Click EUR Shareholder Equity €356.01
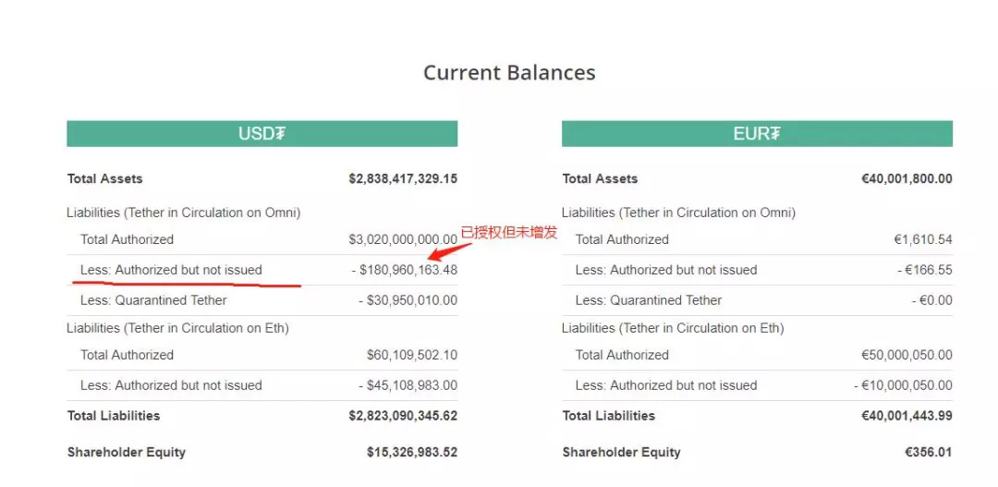Screen dimensions: 998x487 929,453
